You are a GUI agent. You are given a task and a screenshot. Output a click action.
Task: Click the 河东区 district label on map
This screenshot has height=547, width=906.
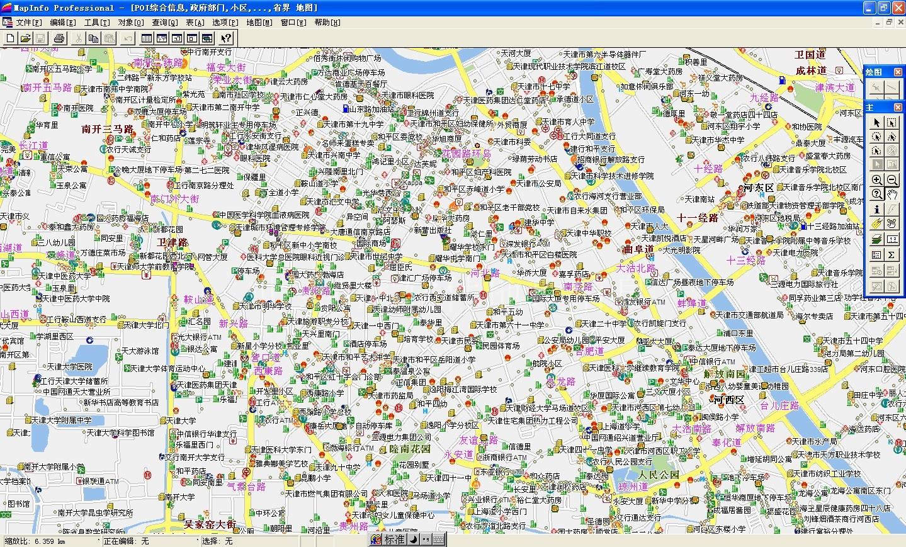pyautogui.click(x=759, y=188)
